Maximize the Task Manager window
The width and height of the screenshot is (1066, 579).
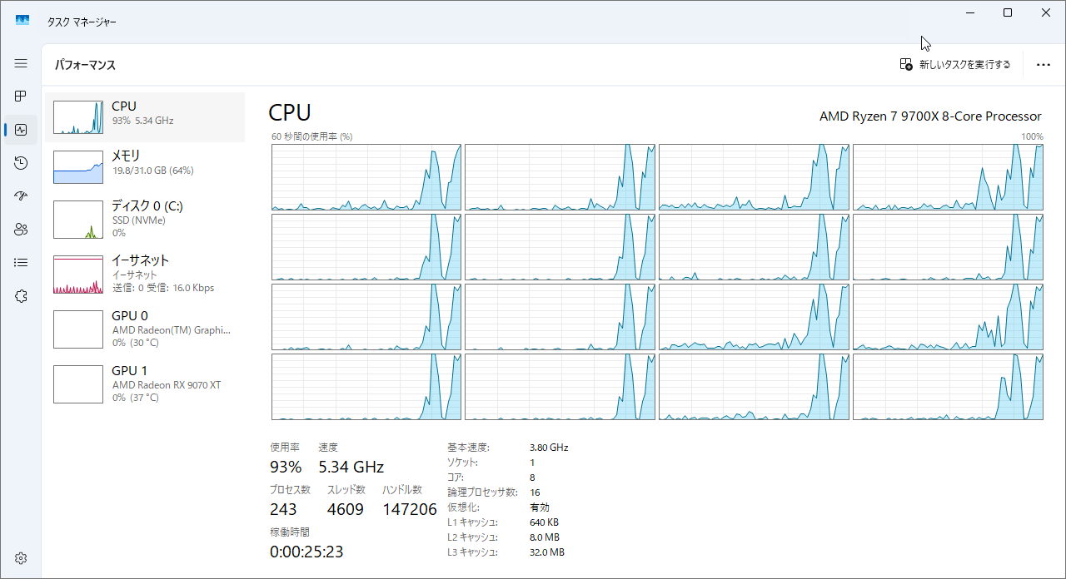(x=1008, y=12)
